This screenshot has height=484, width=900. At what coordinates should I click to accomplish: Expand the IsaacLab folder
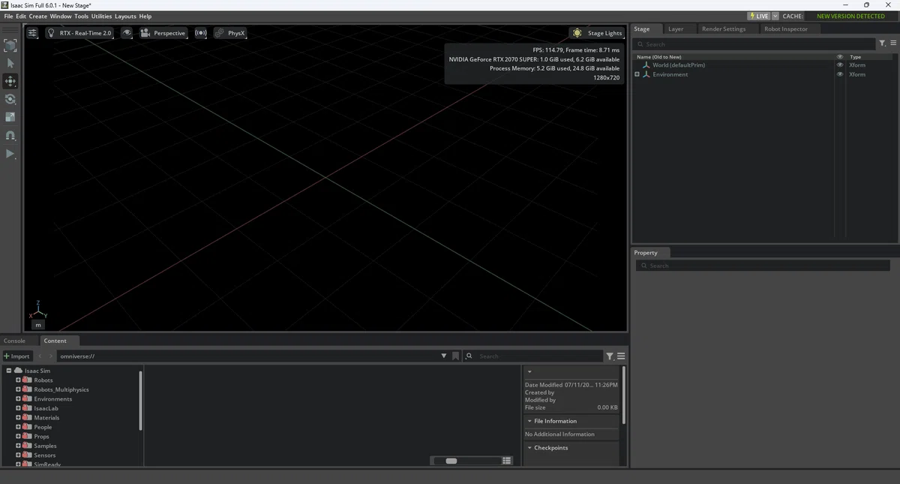coord(18,408)
